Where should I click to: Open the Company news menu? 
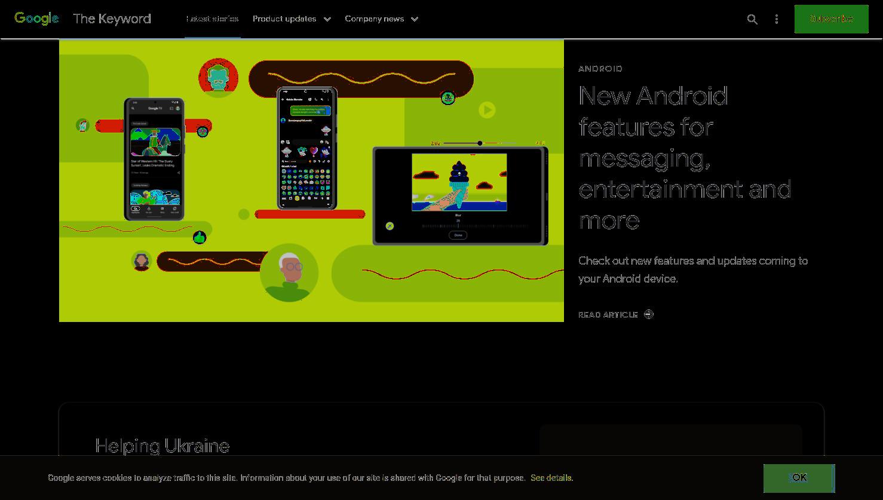375,19
